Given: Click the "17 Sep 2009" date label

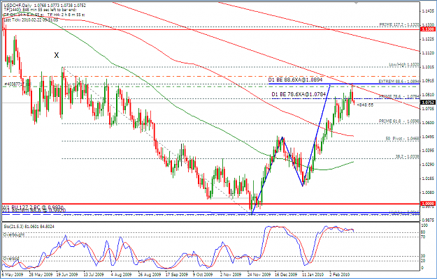Looking at the screenshot, I should coord(175,274).
